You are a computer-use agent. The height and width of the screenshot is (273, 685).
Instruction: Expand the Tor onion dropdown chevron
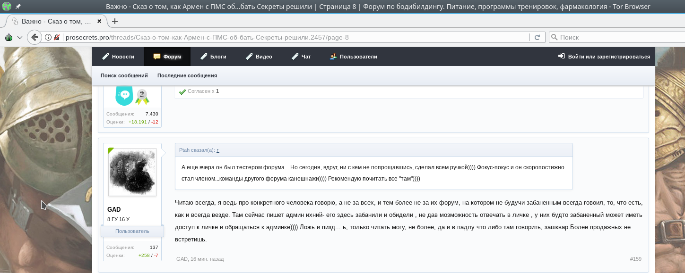coord(19,37)
